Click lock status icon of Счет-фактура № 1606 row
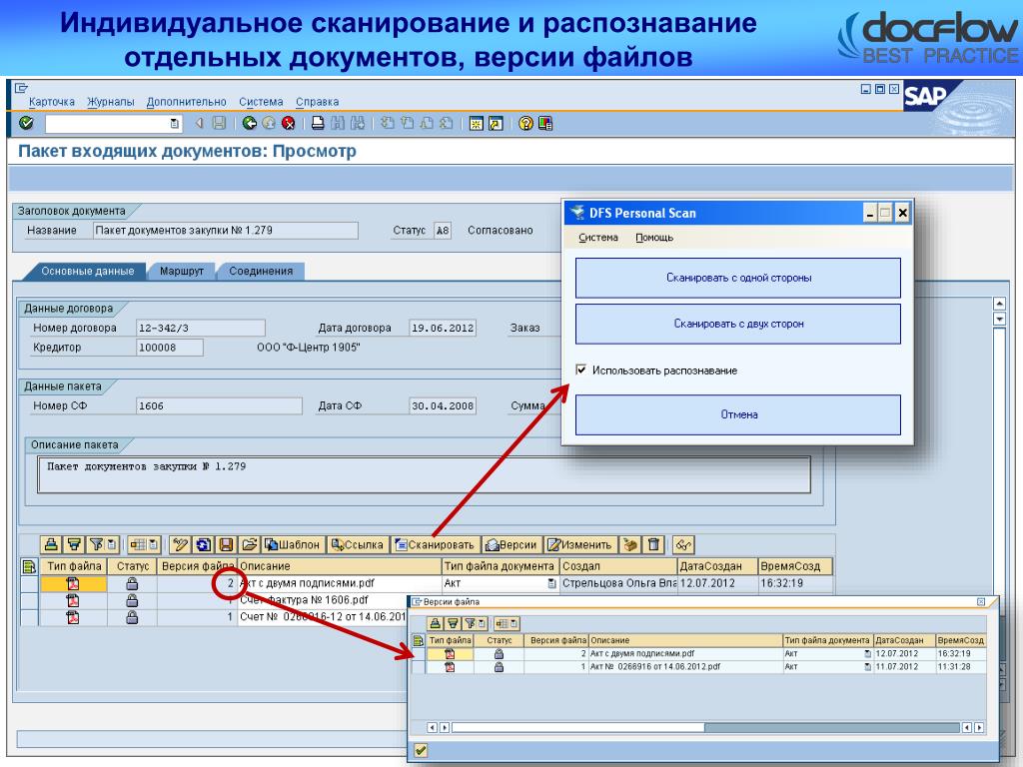 132,600
